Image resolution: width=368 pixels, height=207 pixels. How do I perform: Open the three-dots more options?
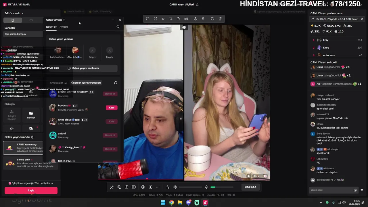click(158, 187)
